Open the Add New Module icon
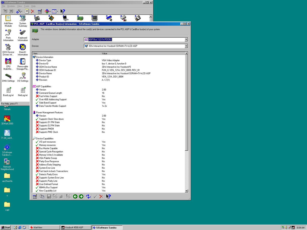Screen dimensions: 307x230 pyautogui.click(x=8, y=21)
